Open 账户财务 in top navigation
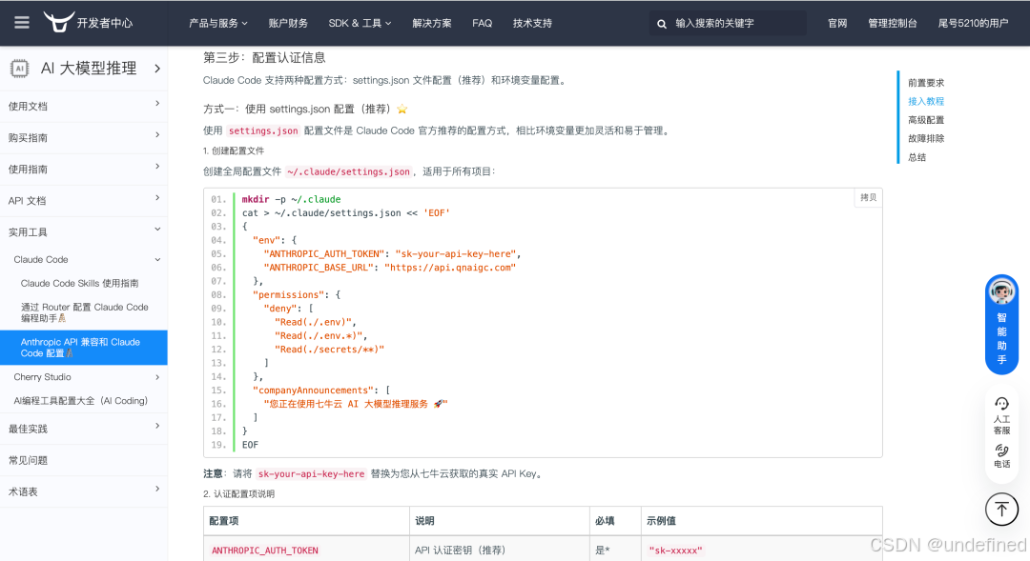Image resolution: width=1030 pixels, height=561 pixels. tap(288, 23)
